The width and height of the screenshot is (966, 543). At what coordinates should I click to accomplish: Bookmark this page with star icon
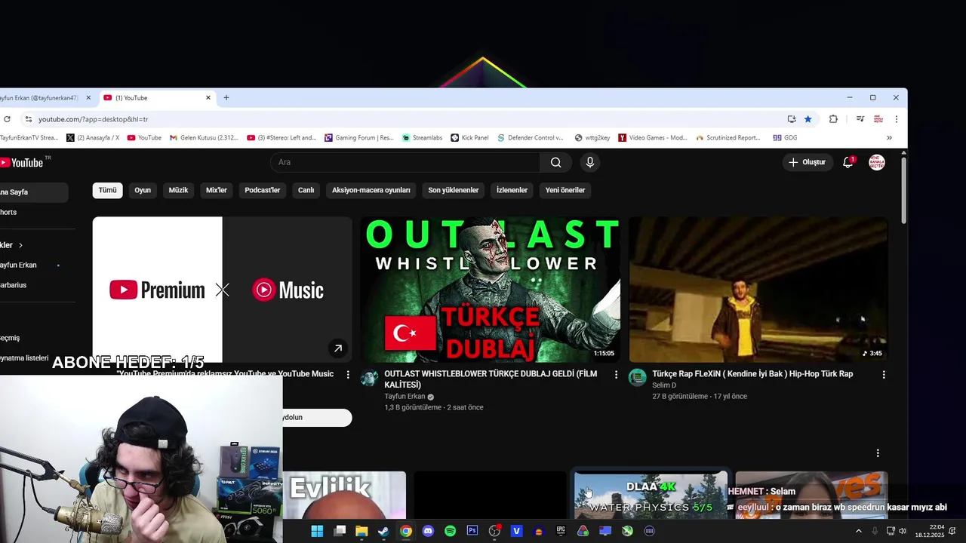[808, 119]
